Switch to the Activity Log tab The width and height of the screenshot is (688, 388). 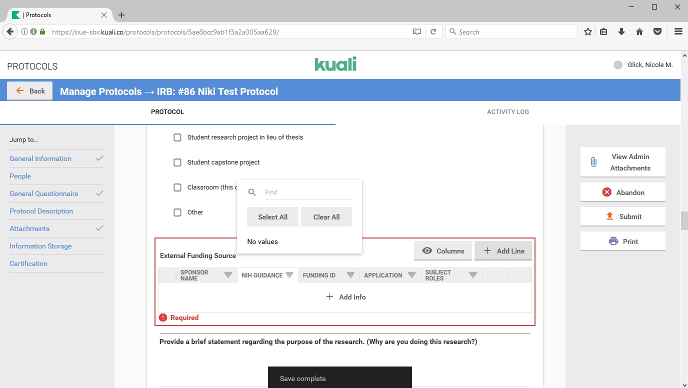point(507,112)
